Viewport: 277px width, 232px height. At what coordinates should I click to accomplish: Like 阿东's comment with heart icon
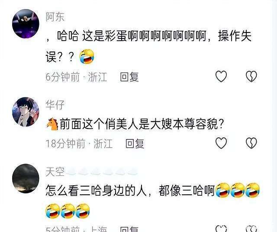pyautogui.click(x=221, y=76)
